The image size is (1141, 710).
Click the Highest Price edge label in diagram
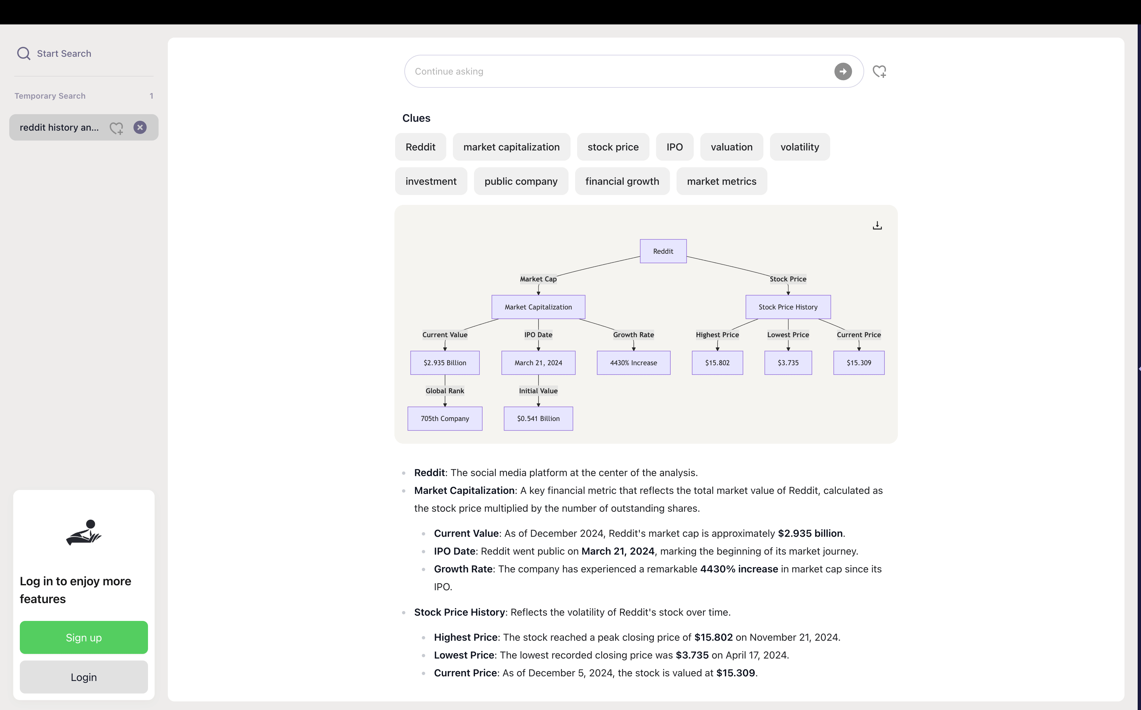(718, 335)
